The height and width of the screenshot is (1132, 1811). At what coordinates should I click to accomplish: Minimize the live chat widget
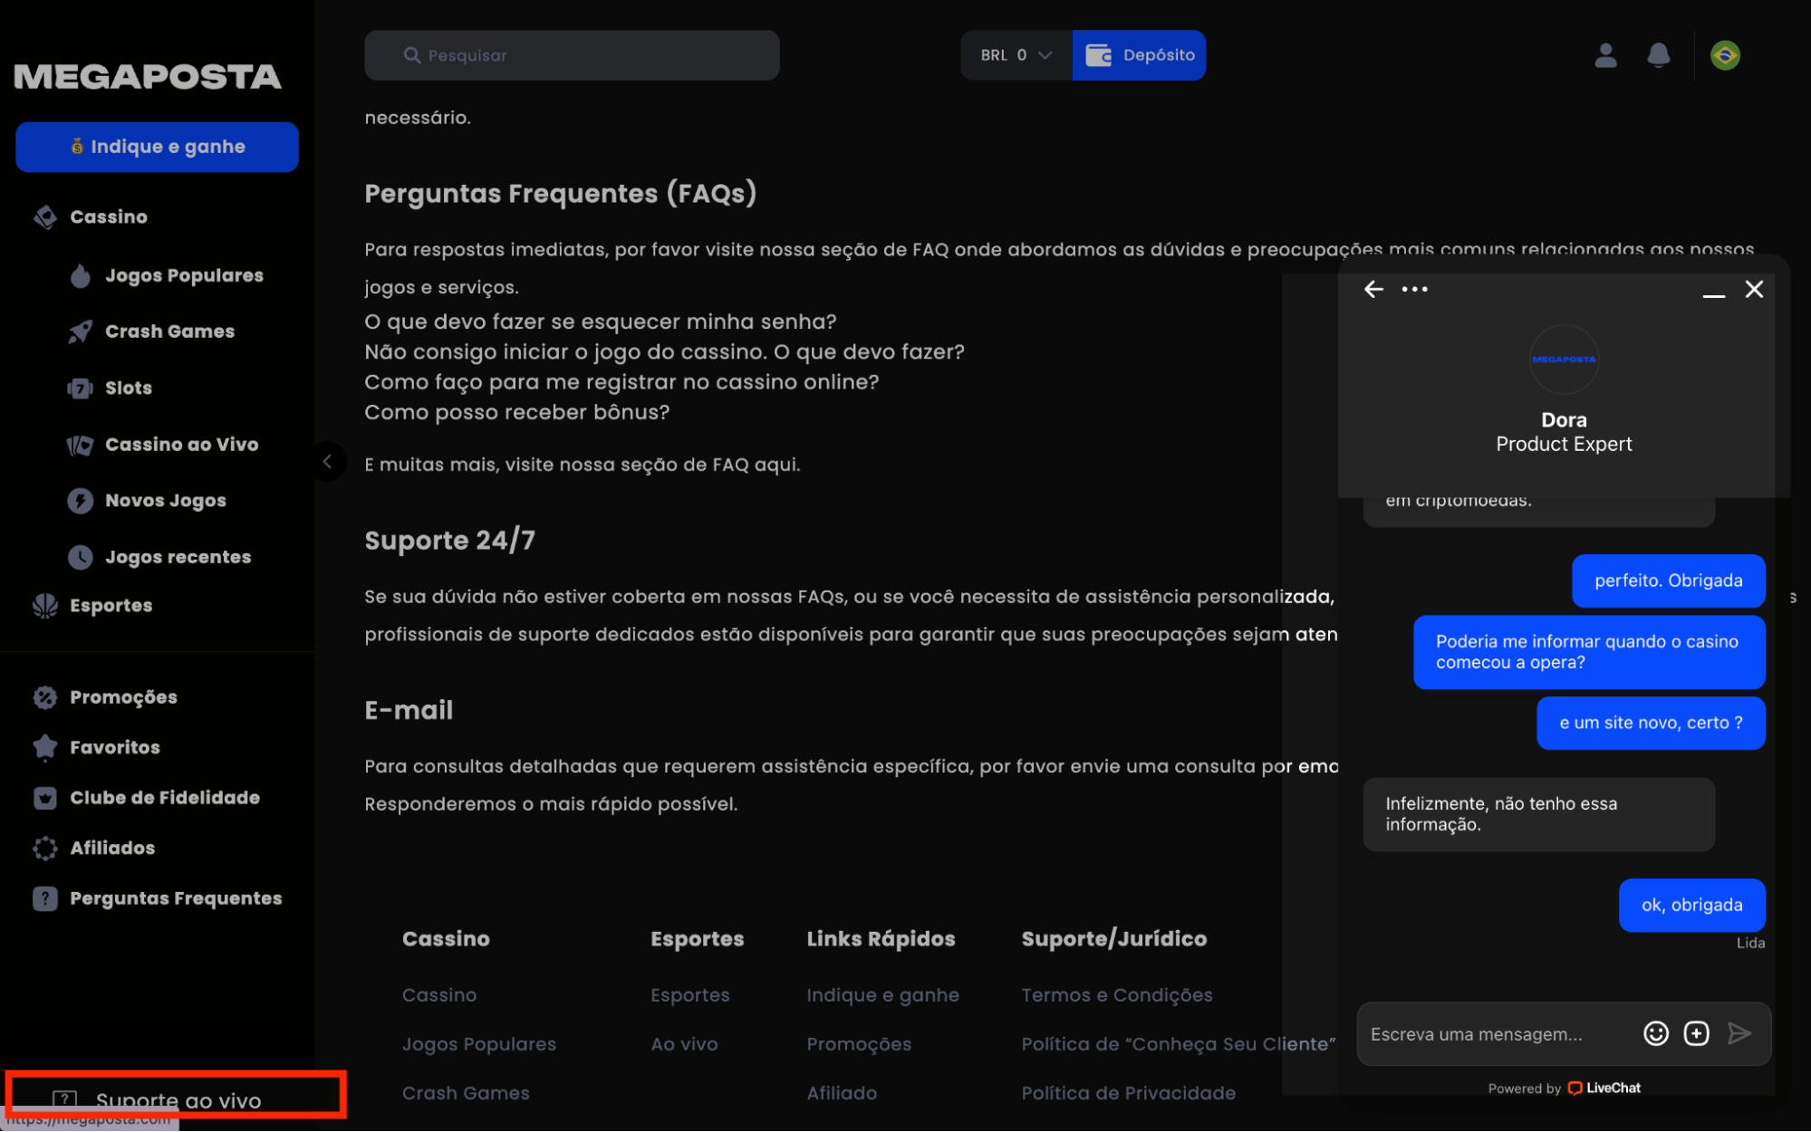pos(1713,294)
